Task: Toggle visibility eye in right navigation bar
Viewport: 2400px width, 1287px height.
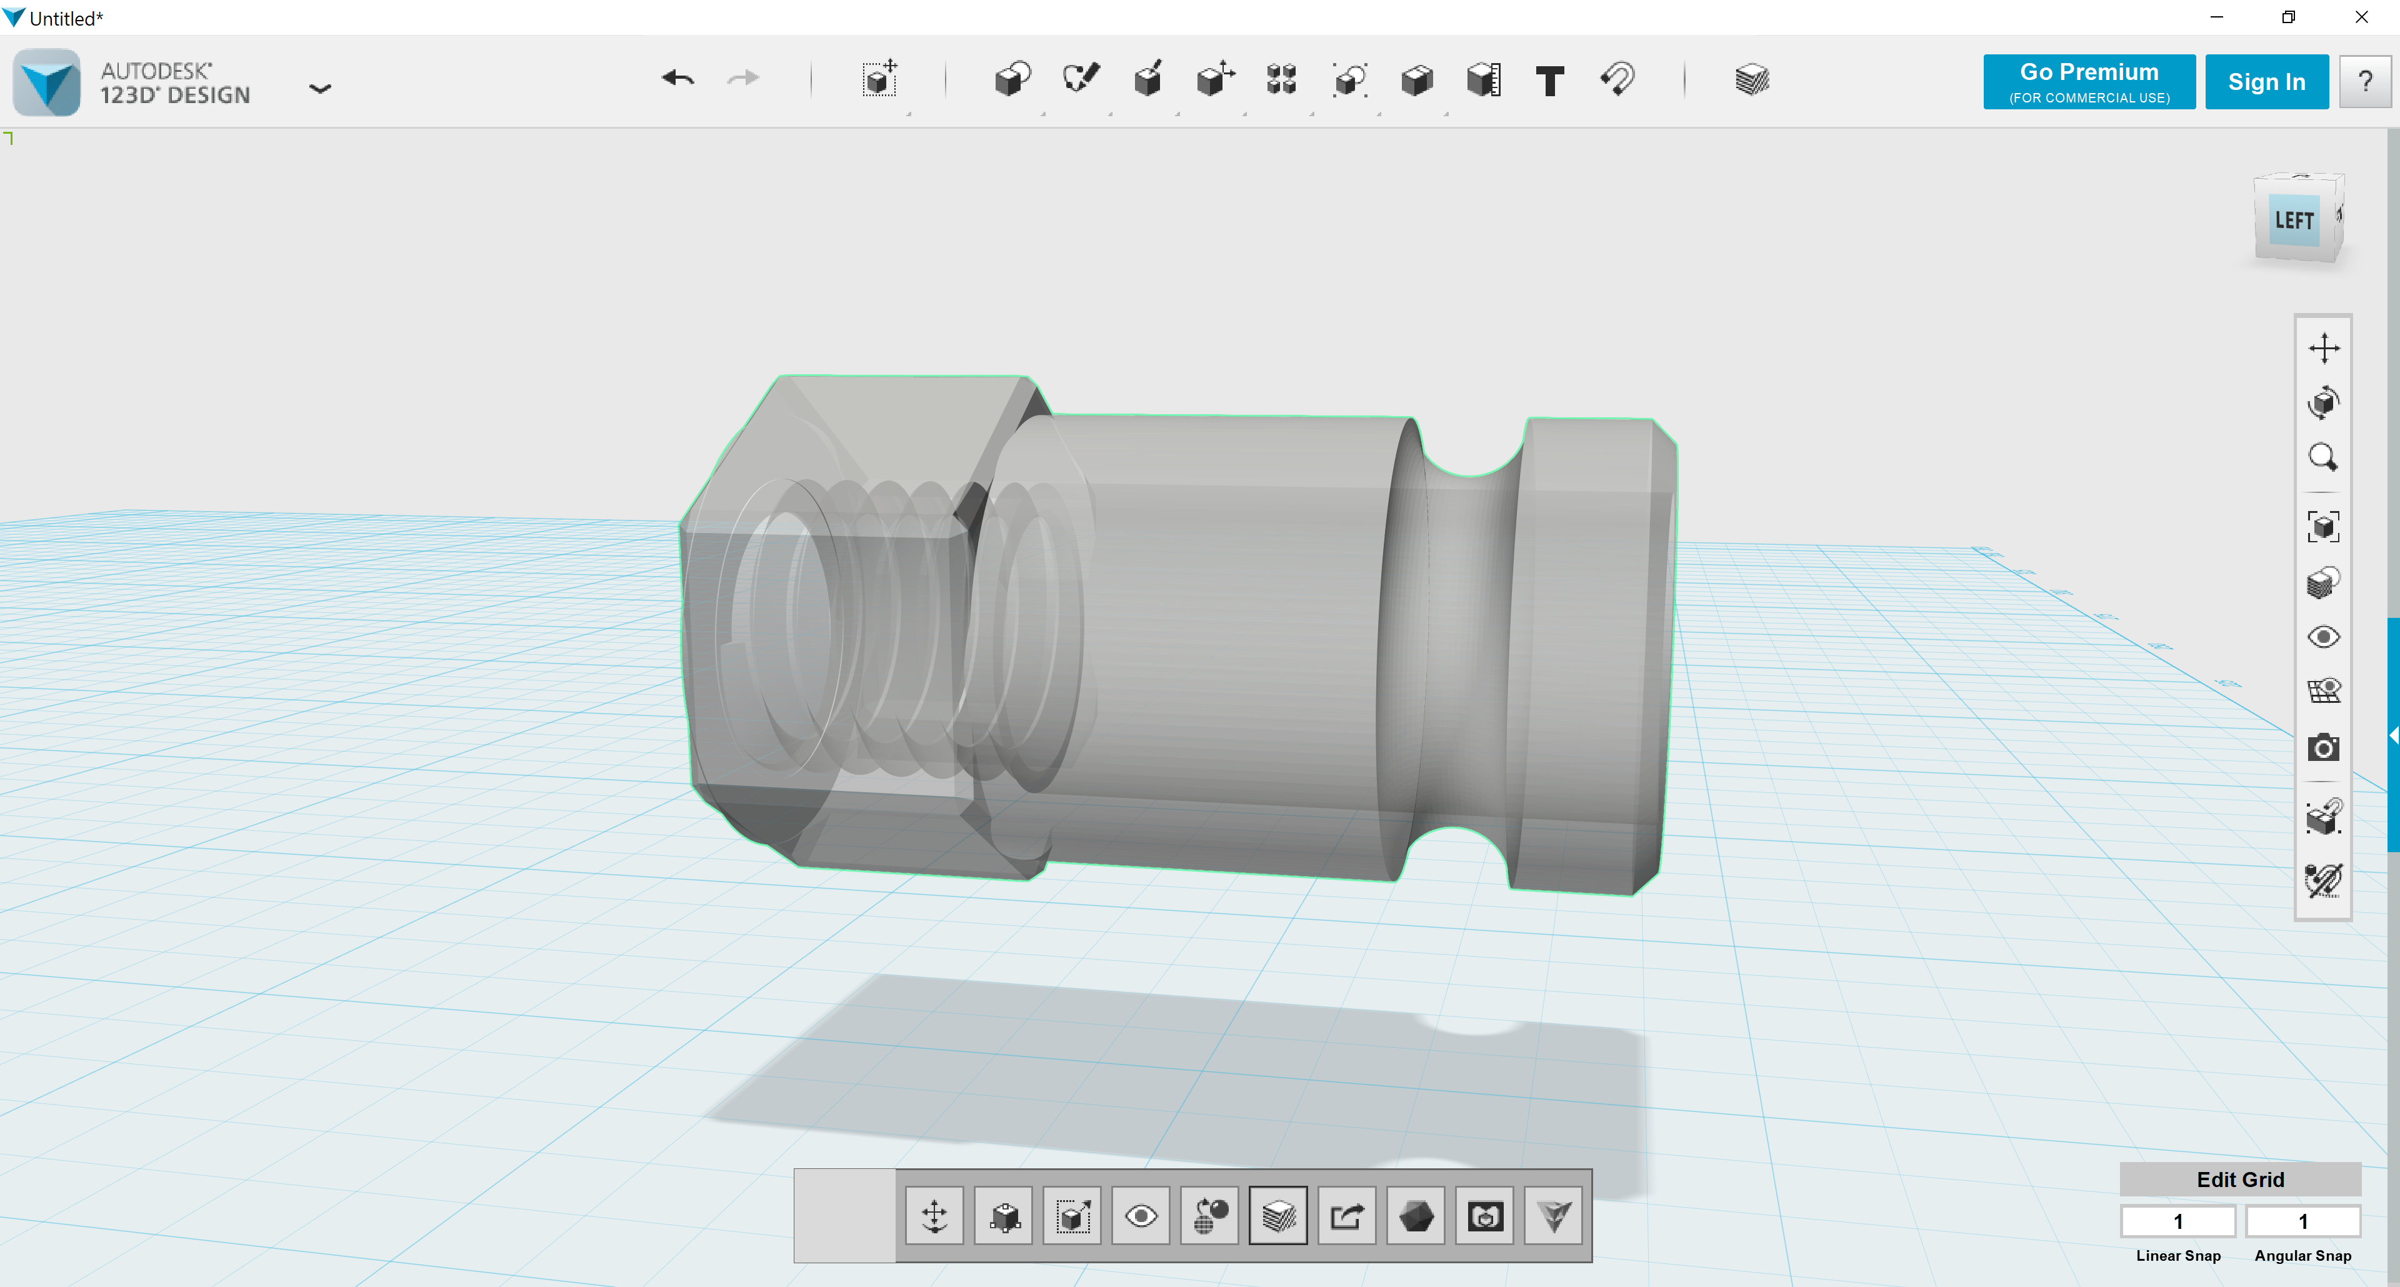Action: tap(2324, 637)
